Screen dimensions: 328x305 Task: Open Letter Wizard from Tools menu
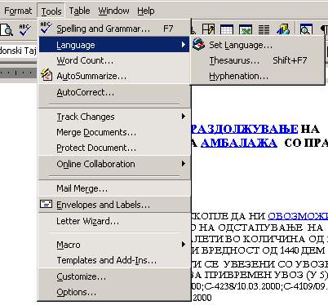(x=114, y=221)
